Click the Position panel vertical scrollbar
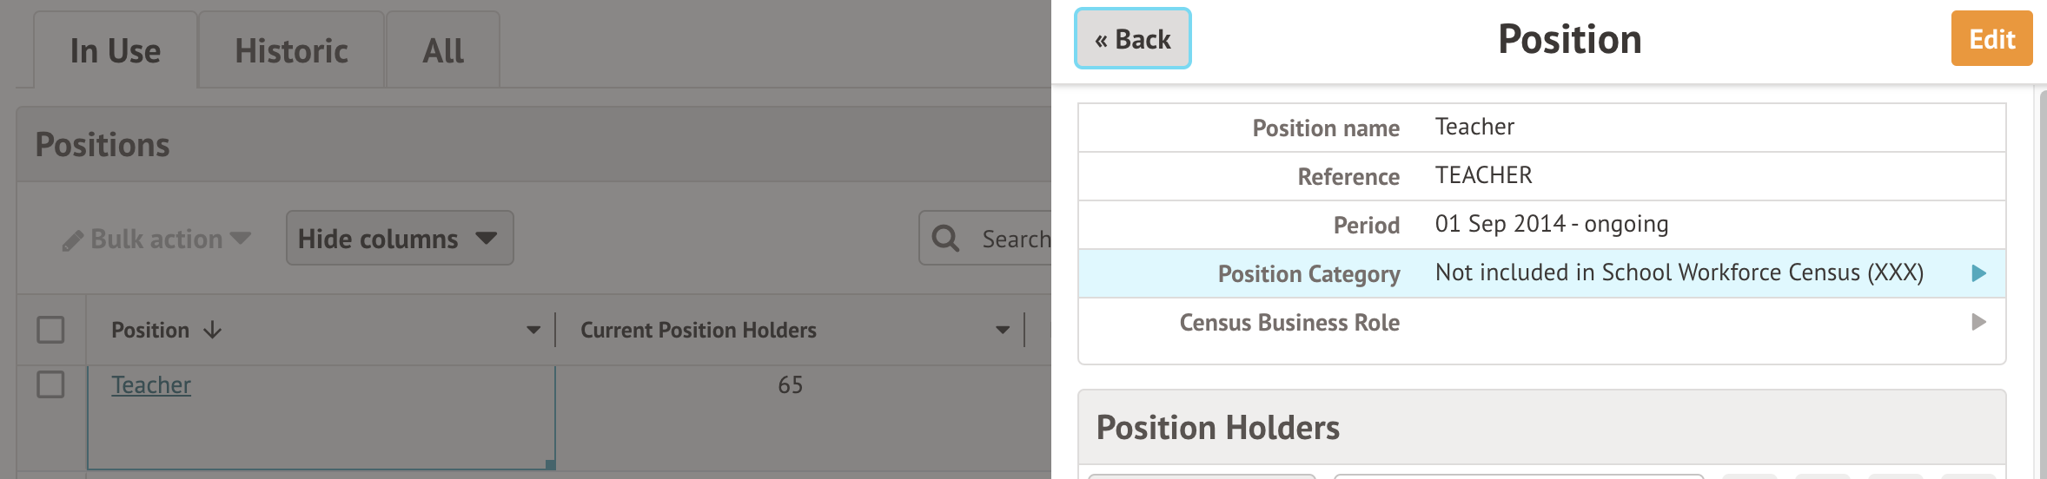Screen dimensions: 2047x479 pos(2041,260)
